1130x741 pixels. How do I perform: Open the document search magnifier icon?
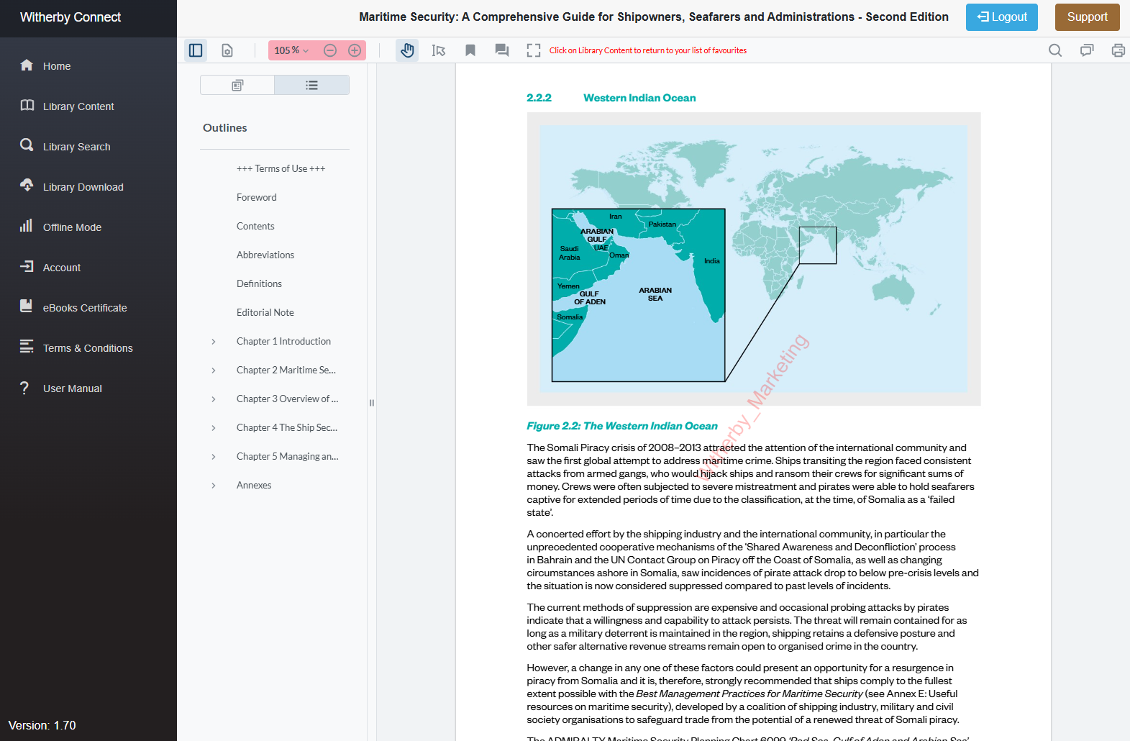1055,50
